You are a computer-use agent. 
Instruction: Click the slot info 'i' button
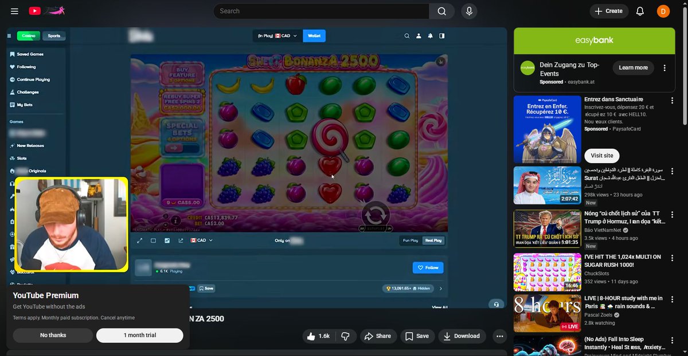pos(175,220)
